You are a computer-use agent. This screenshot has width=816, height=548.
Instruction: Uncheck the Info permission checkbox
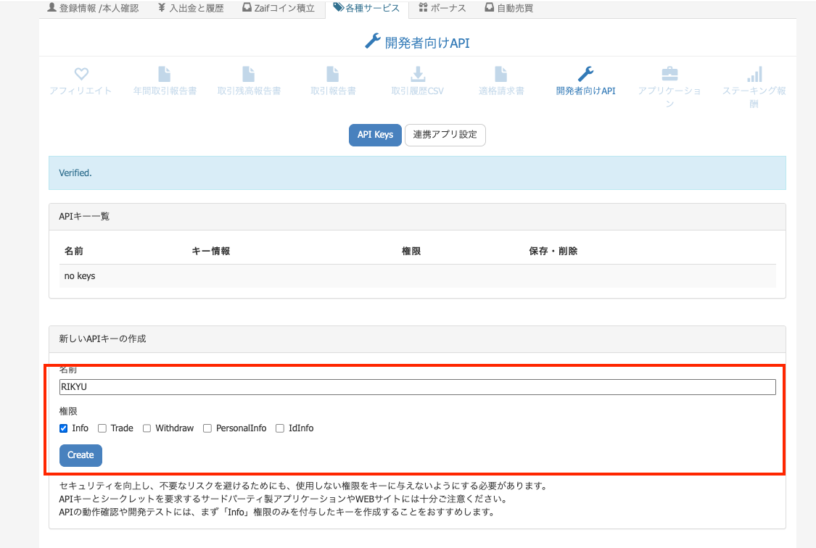click(x=64, y=428)
